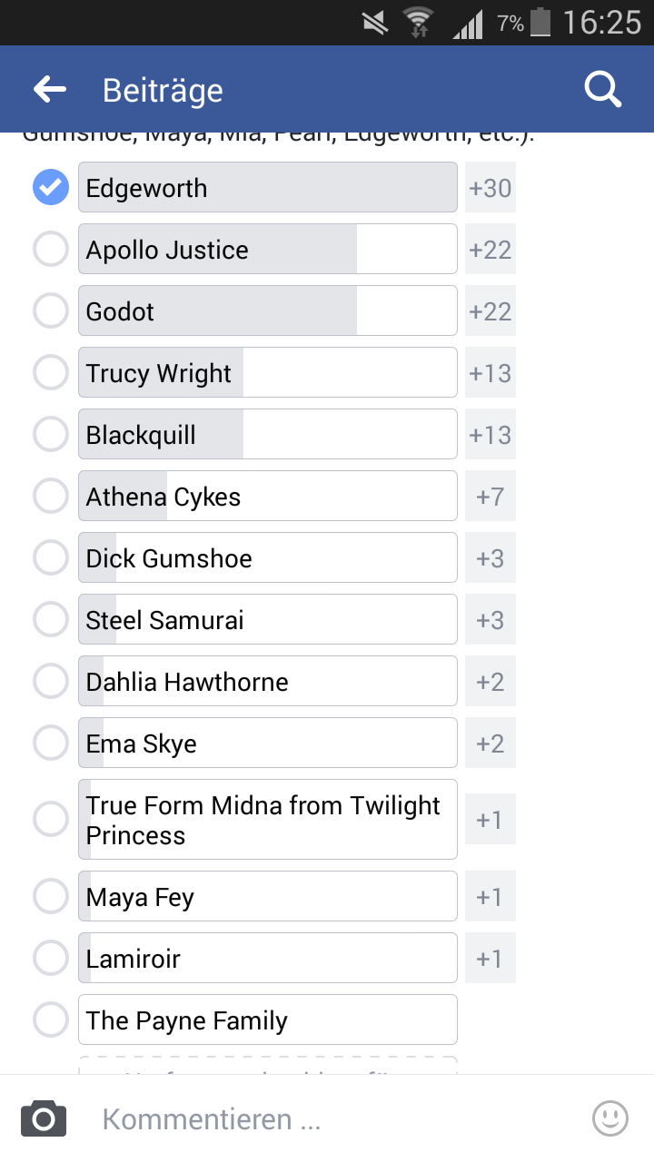Choose The Payne Family radio button
Image resolution: width=654 pixels, height=1162 pixels.
[x=51, y=1020]
